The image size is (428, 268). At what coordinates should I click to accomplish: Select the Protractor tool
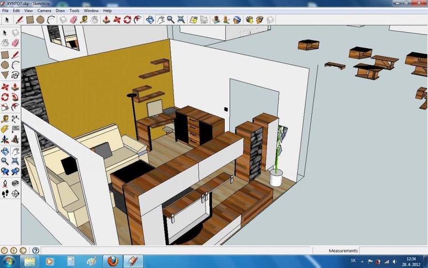(x=5, y=129)
